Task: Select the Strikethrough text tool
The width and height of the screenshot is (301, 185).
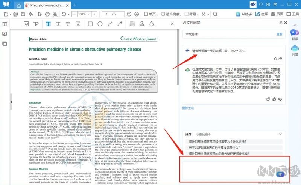Action: pos(68,24)
